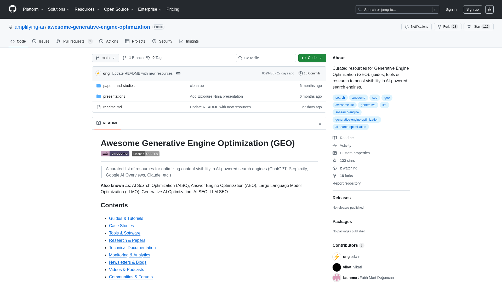Click the generative-engine-optimization topic tag
This screenshot has height=282, width=502.
point(357,120)
